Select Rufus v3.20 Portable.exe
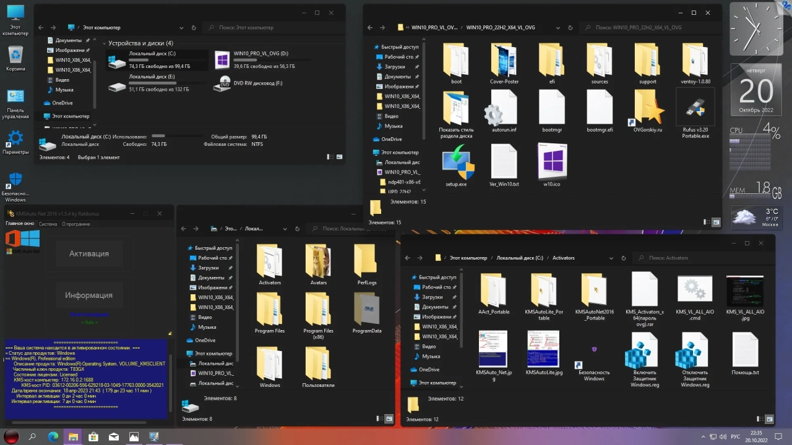Screen dimensions: 792x445 [695, 114]
